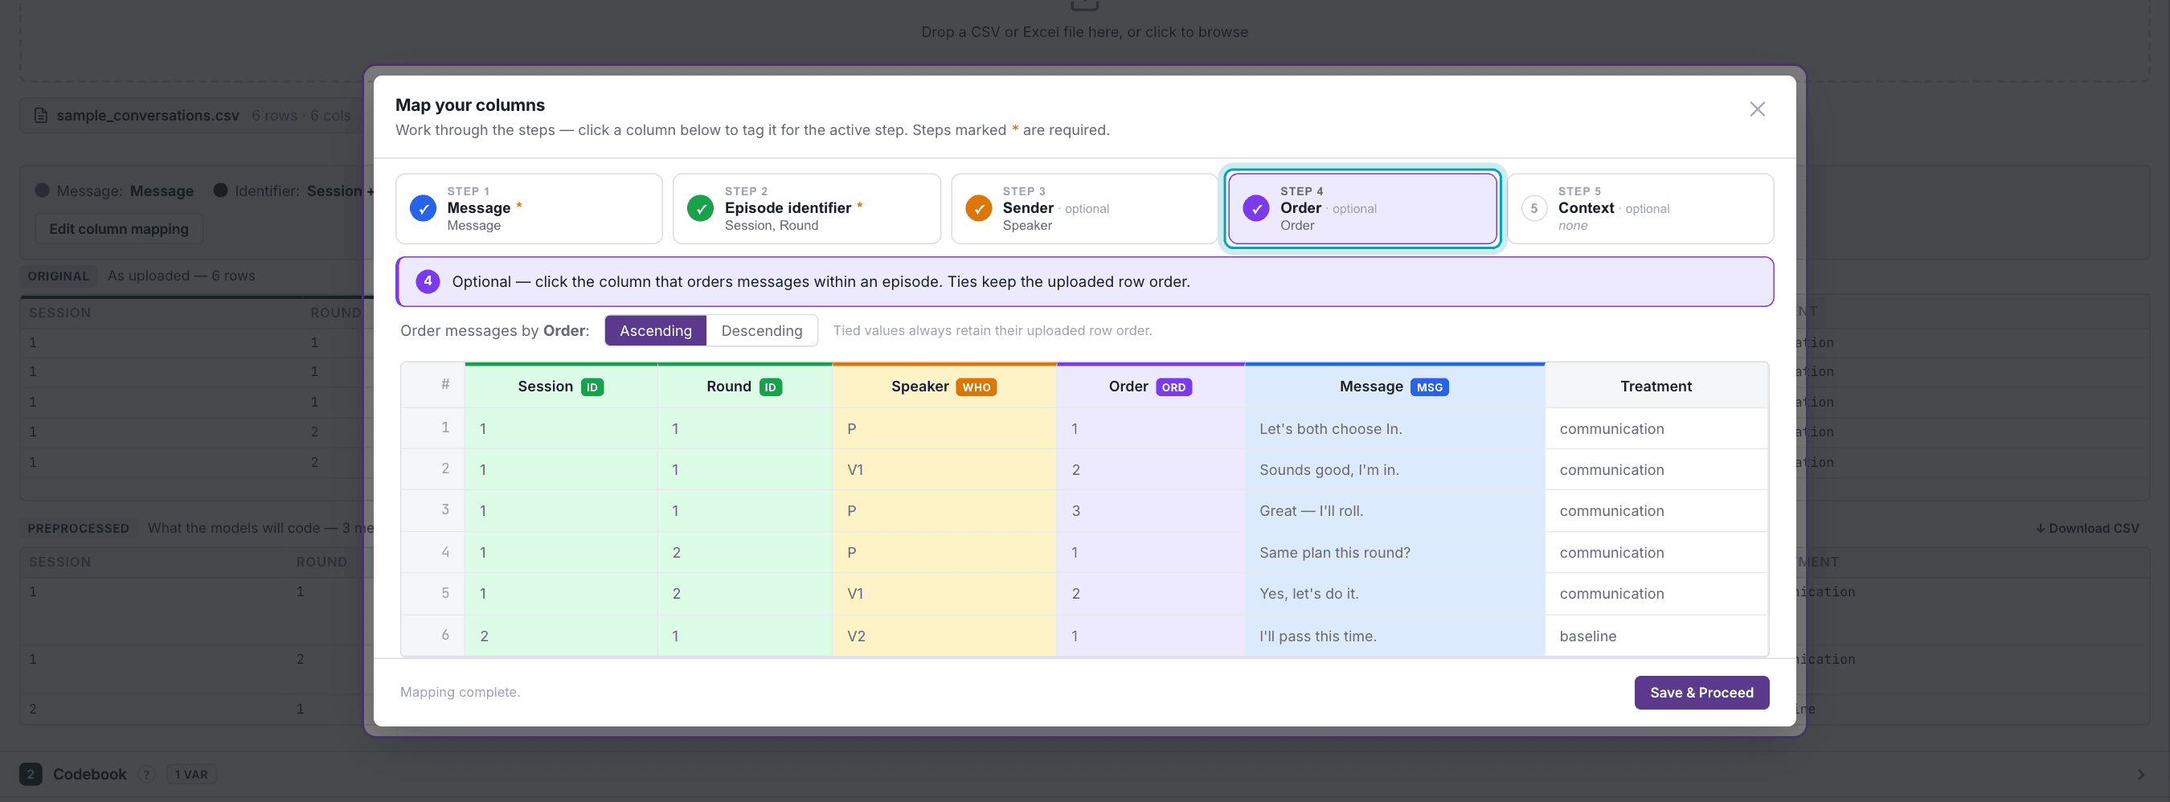
Task: Click the "Mapping complete." status text
Action: 460,692
